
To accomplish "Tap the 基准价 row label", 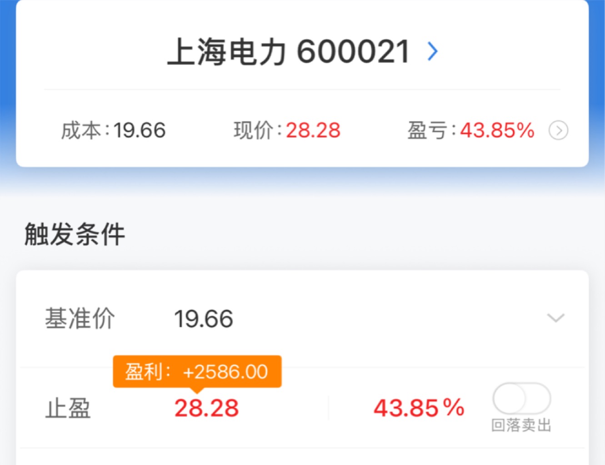I will 80,318.
